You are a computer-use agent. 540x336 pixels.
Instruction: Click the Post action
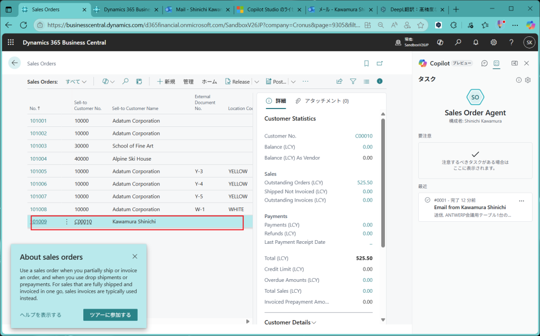pos(276,82)
